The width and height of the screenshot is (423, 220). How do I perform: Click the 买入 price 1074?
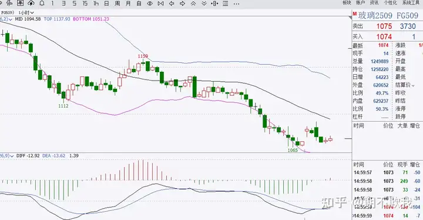coord(384,36)
